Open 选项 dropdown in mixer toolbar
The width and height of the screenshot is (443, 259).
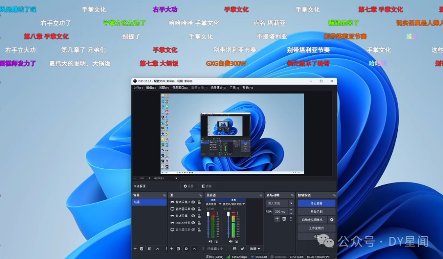click(x=255, y=249)
